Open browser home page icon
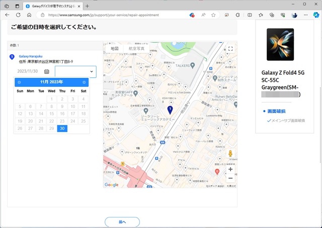Screen dimensions: 322x228 click(x=29, y=15)
